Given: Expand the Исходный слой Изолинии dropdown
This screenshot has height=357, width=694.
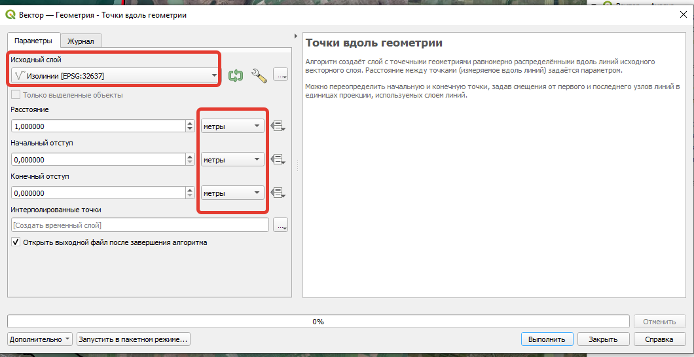Looking at the screenshot, I should [x=115, y=76].
